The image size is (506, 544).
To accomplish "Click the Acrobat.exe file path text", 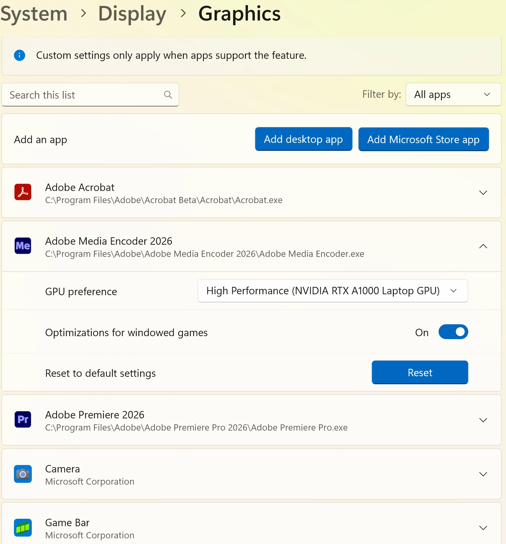I will coord(164,200).
